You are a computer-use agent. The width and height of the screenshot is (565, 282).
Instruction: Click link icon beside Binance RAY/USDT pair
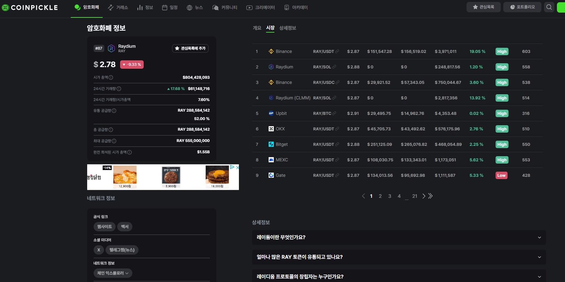[x=337, y=51]
